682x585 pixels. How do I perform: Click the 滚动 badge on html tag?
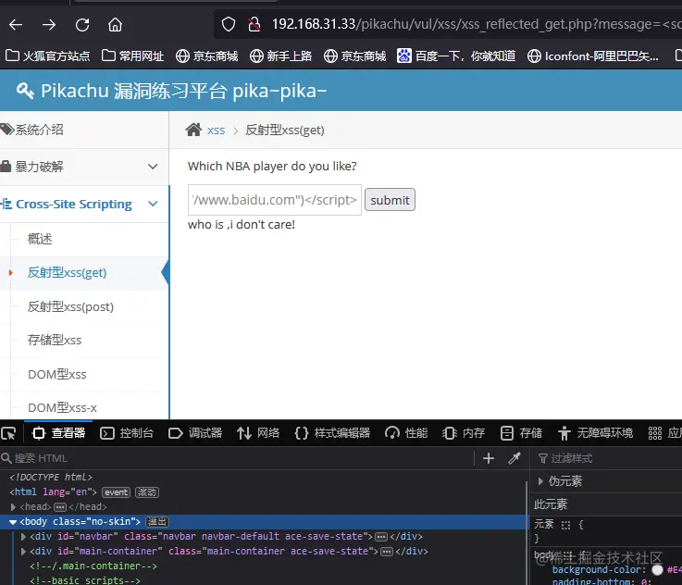click(147, 492)
